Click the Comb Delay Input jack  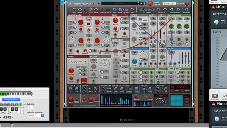tap(115, 43)
